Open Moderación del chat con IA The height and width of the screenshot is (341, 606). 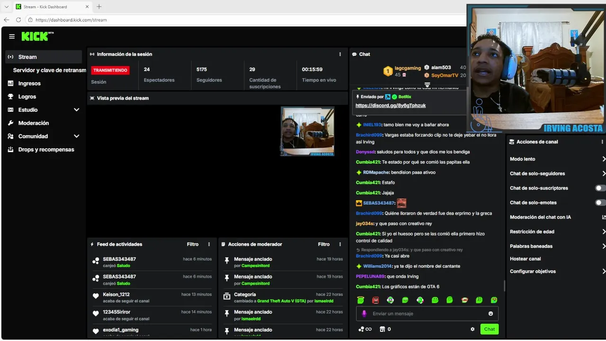[557, 217]
